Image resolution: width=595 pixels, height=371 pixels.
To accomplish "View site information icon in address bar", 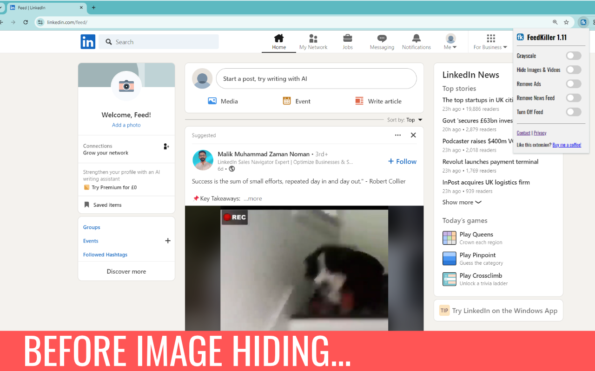I will pos(40,22).
